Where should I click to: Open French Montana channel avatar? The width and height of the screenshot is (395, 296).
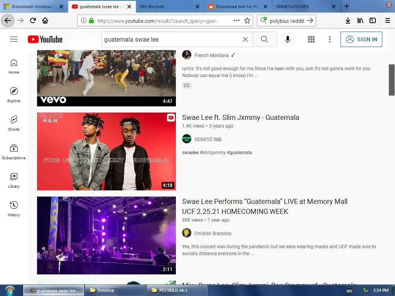187,55
